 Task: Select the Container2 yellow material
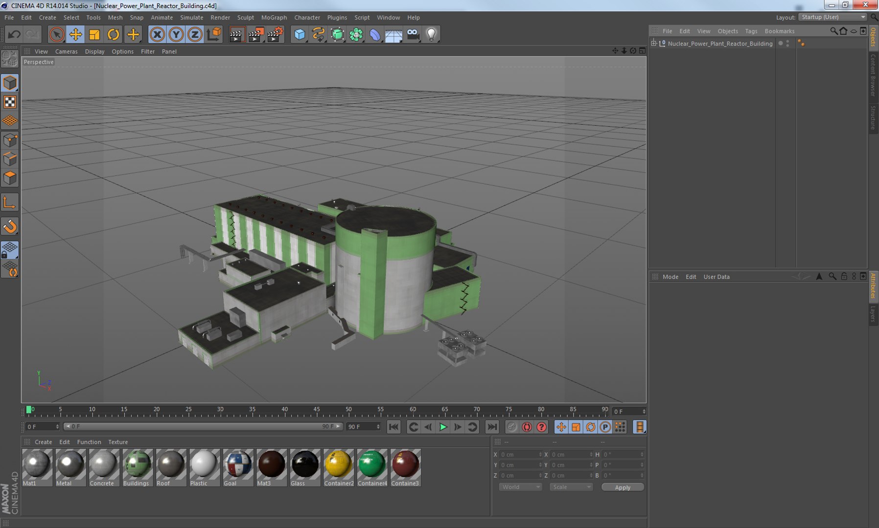(x=338, y=467)
